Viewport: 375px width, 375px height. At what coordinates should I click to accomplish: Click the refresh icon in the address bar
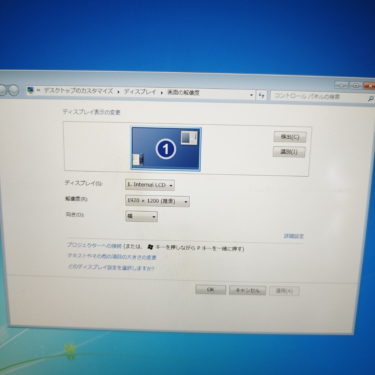click(x=261, y=95)
